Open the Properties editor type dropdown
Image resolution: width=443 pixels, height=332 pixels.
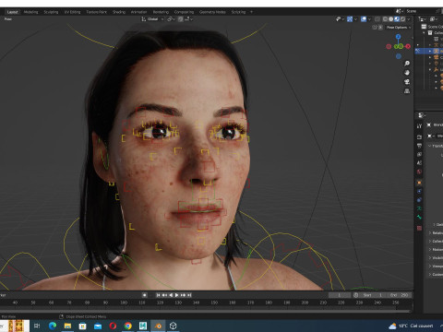[x=421, y=115]
